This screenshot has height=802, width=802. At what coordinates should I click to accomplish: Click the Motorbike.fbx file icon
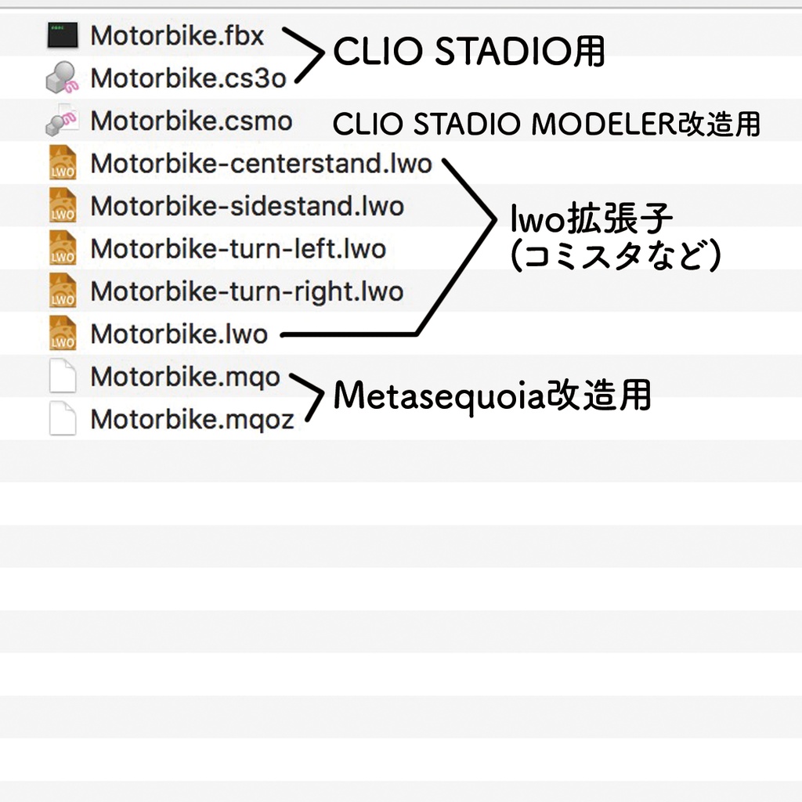62,35
